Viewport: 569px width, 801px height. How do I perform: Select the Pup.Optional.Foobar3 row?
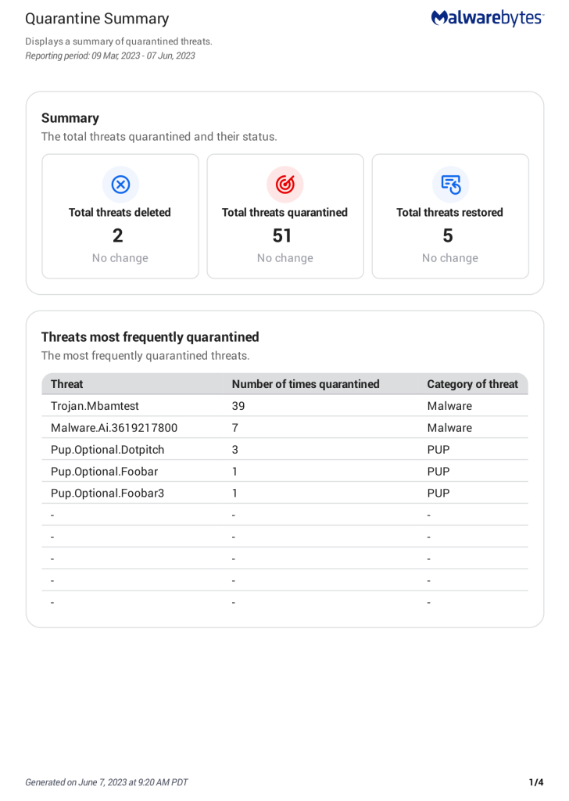108,494
